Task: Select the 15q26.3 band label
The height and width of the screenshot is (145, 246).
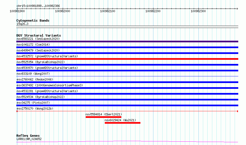Action: [x=22, y=24]
